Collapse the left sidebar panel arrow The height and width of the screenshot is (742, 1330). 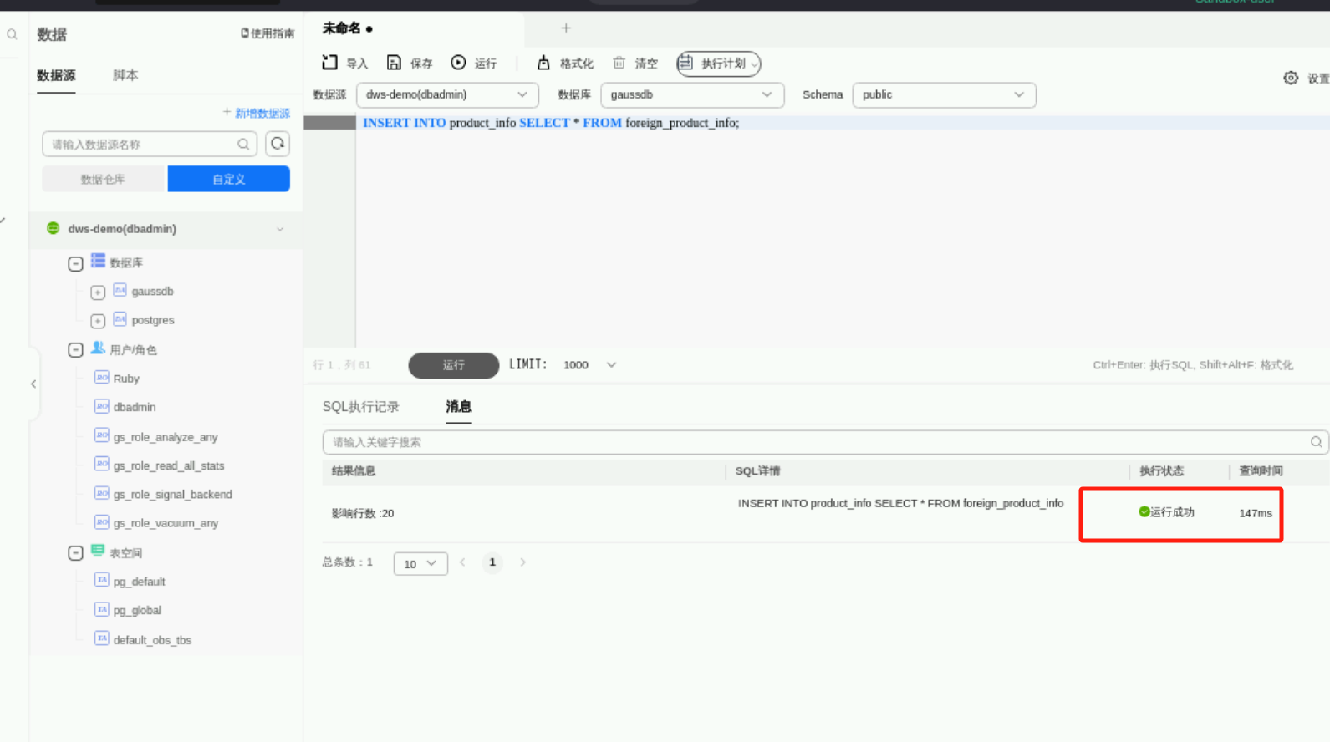pos(33,384)
